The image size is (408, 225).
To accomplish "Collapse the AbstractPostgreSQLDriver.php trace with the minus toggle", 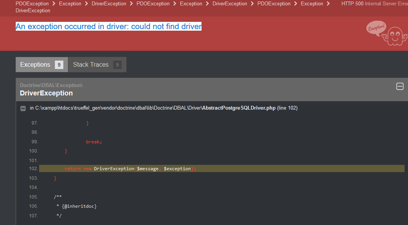I will [x=23, y=108].
